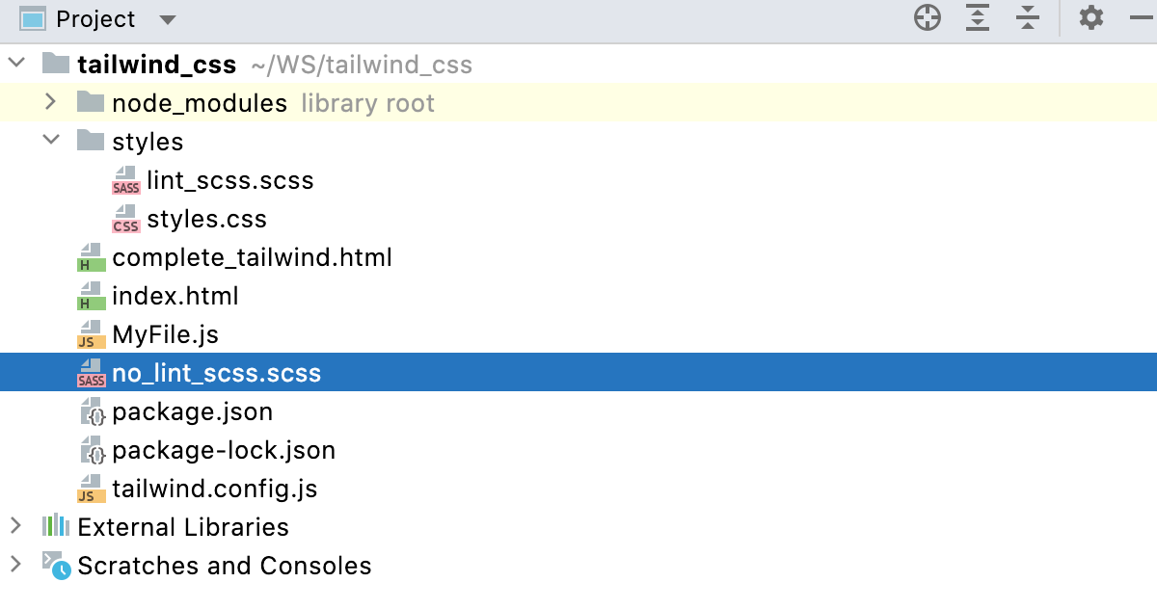Expand the External Libraries node
Viewport: 1157px width, 609px height.
click(15, 527)
